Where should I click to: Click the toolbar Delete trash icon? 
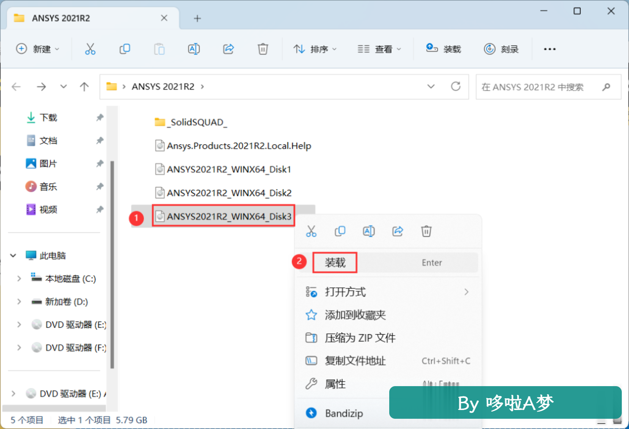[x=263, y=49]
